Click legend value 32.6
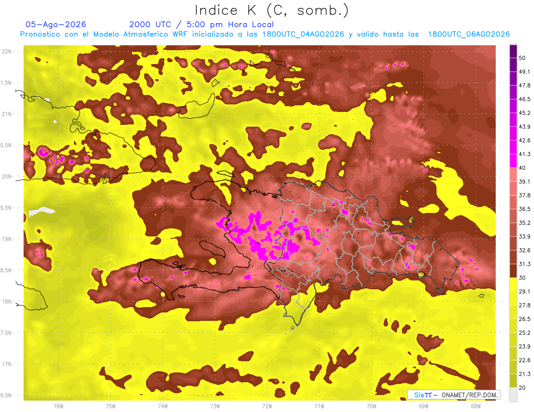This screenshot has height=412, width=534. pyautogui.click(x=525, y=250)
